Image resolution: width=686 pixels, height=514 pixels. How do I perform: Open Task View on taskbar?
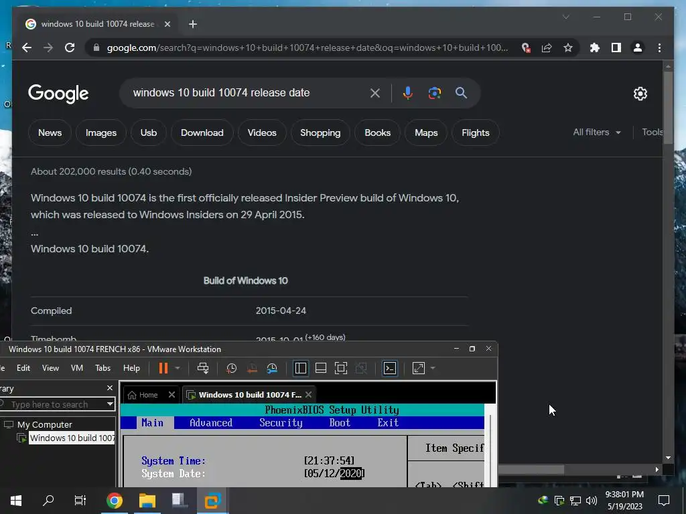(80, 501)
